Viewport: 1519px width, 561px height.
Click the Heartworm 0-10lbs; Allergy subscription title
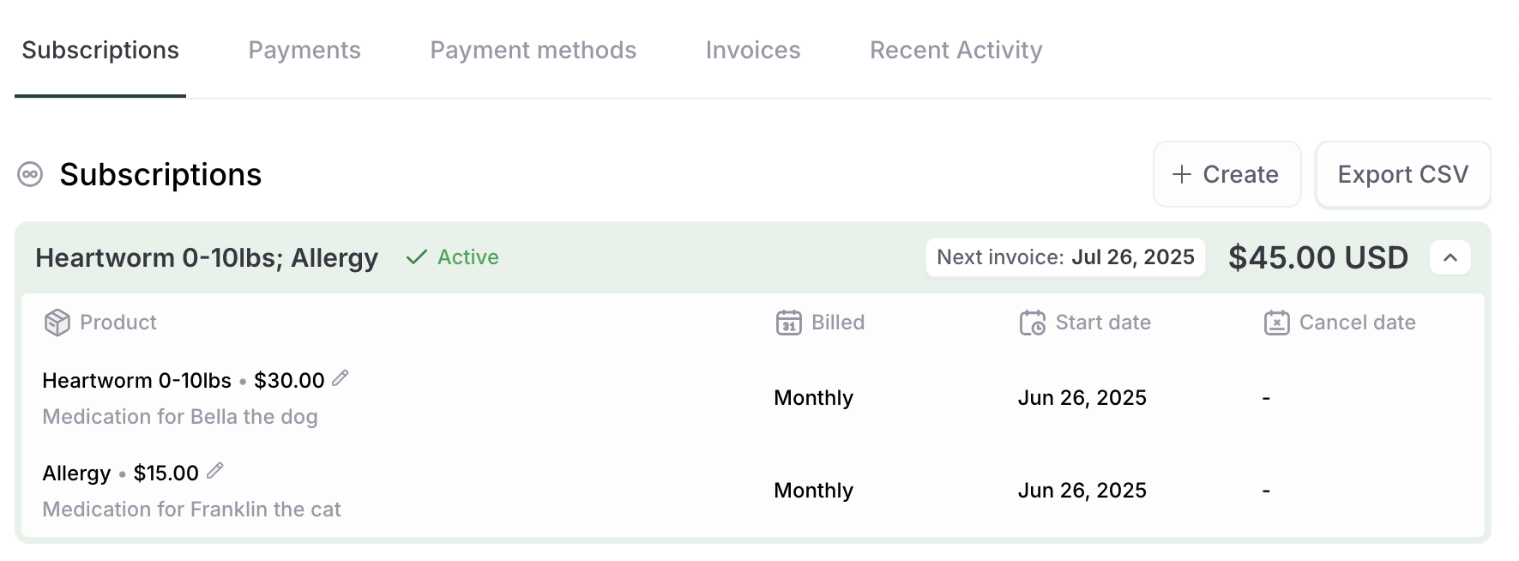click(207, 257)
